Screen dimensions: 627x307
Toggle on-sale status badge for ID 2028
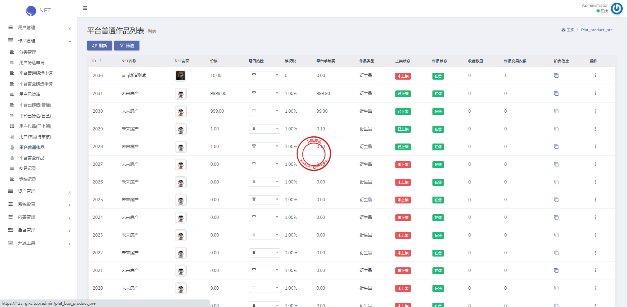438,147
